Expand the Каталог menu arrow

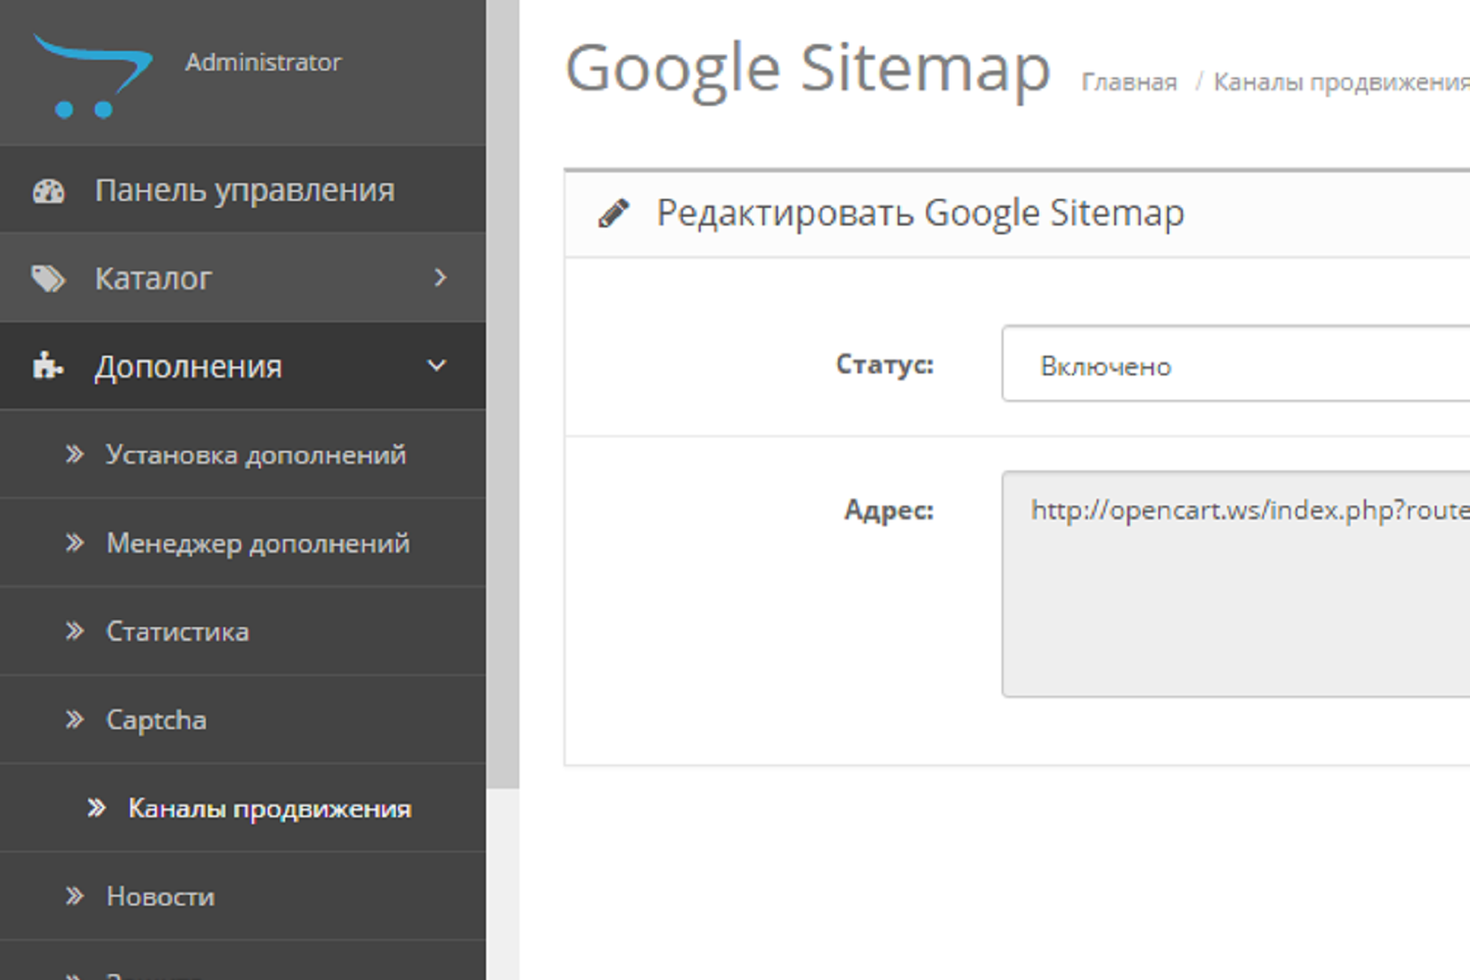[x=440, y=278]
